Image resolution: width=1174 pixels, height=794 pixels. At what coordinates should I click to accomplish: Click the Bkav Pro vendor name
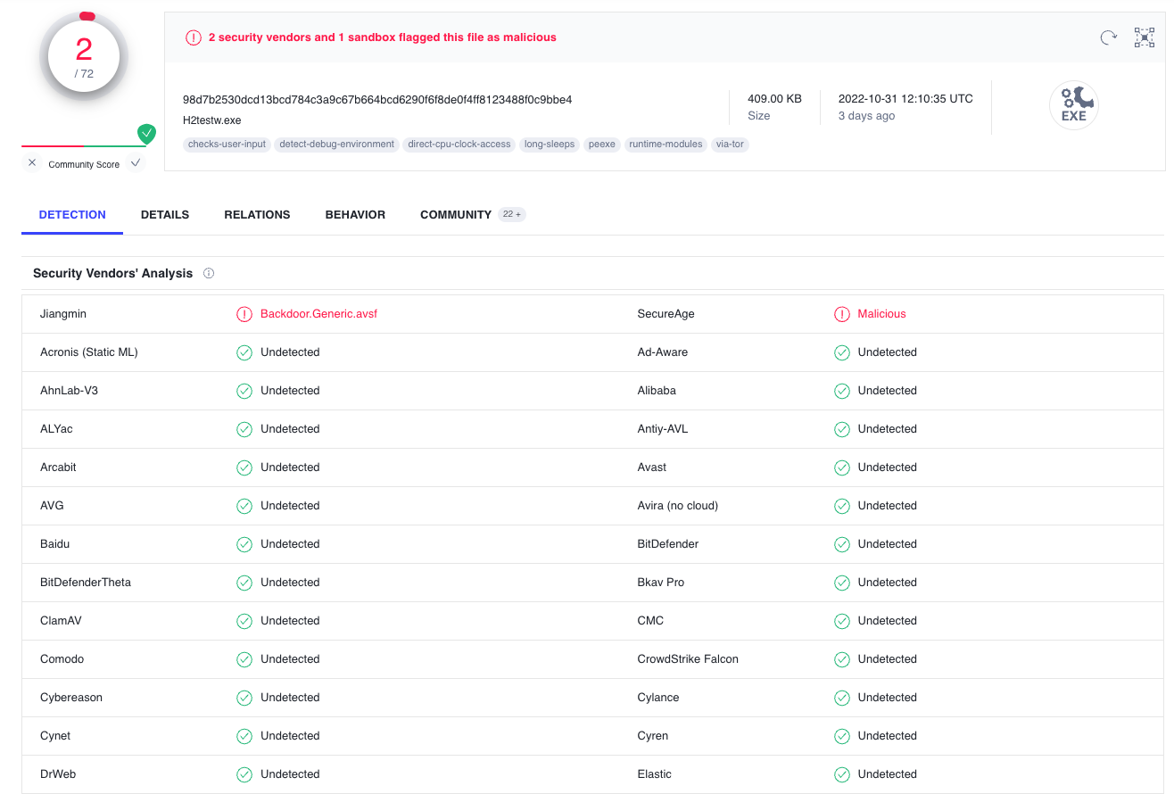coord(661,583)
